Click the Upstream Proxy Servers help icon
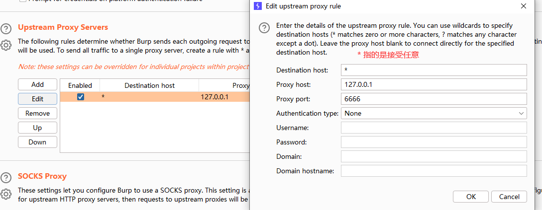 click(x=6, y=29)
